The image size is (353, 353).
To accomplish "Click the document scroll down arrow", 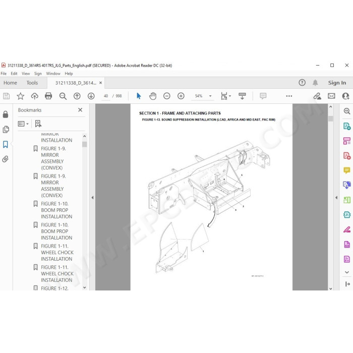I will click(x=330, y=288).
